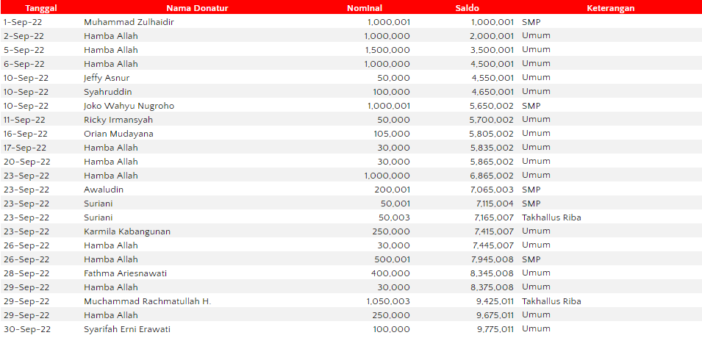Click the nominal amount 1,050,003
The image size is (702, 338).
coord(387,301)
